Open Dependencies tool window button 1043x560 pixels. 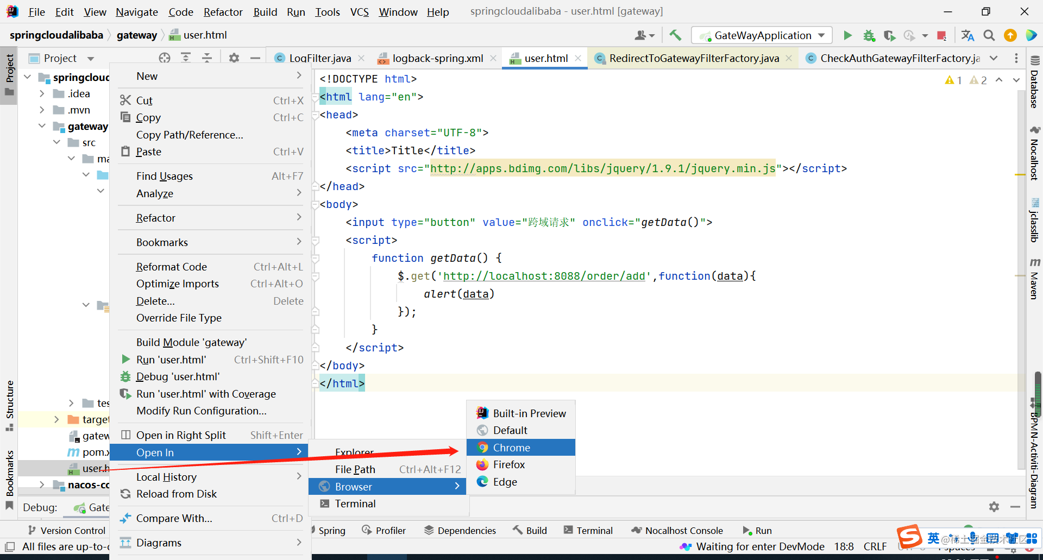click(460, 531)
